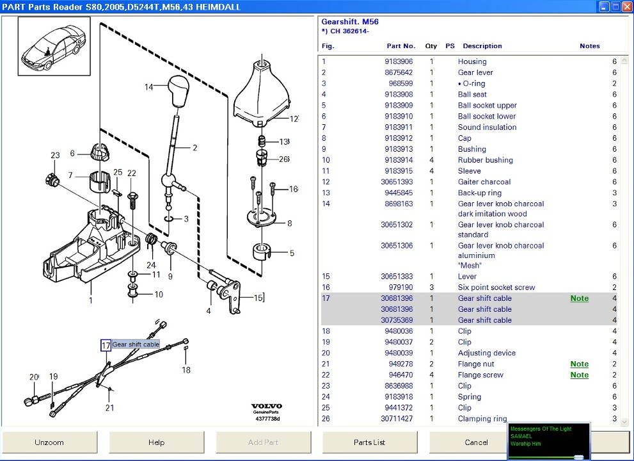Viewport: 634px width, 461px height.
Task: Click the Notes column header
Action: click(x=589, y=46)
